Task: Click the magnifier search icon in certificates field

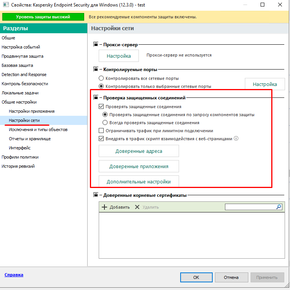Action: (x=279, y=207)
